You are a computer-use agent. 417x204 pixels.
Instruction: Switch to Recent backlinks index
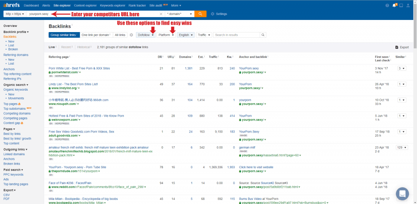67,47
